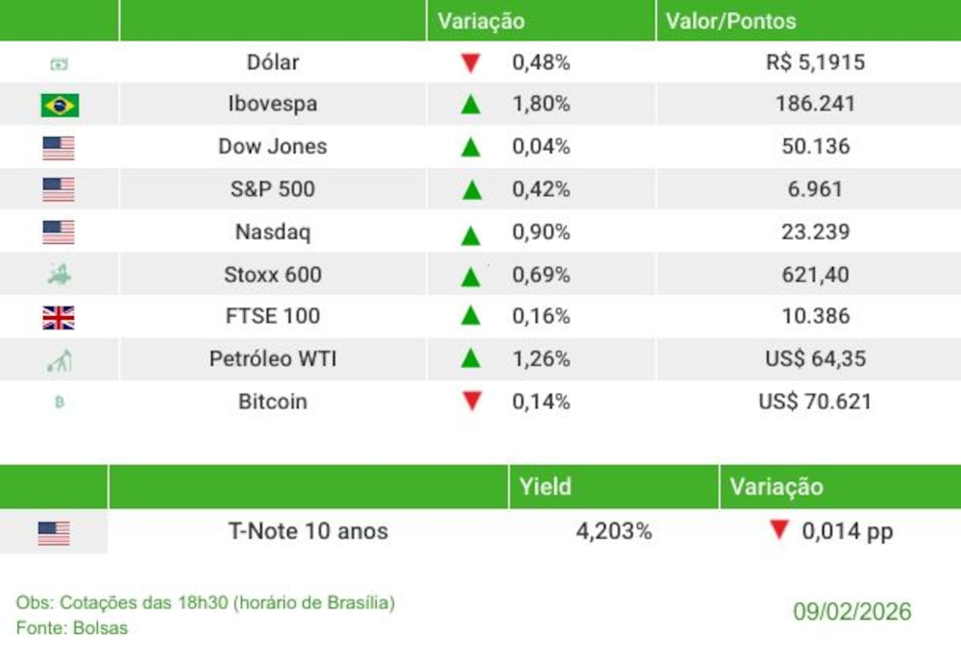Click the Petróleo WTI label
The height and width of the screenshot is (658, 961).
[x=273, y=359]
